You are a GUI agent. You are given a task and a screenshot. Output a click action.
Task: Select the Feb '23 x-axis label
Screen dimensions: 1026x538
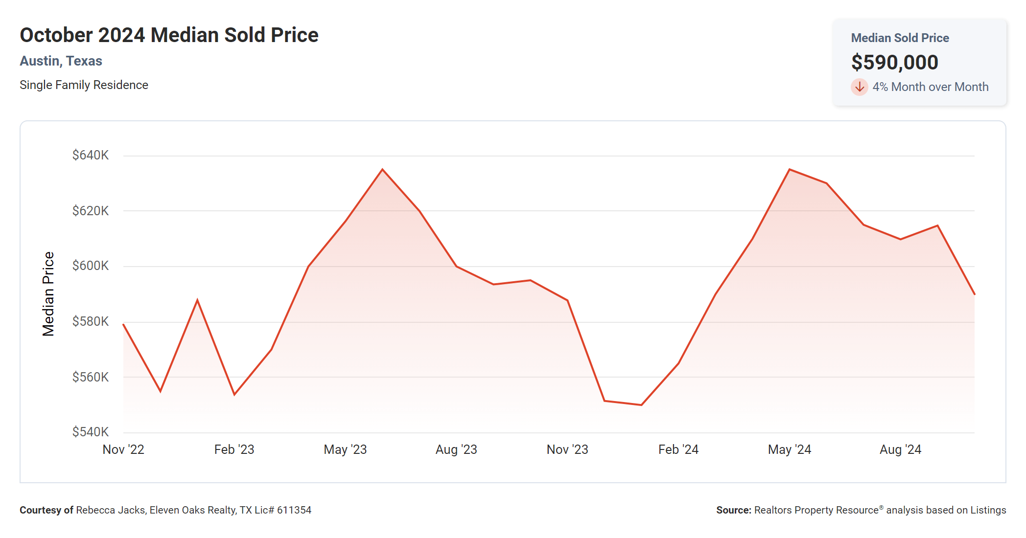point(234,449)
